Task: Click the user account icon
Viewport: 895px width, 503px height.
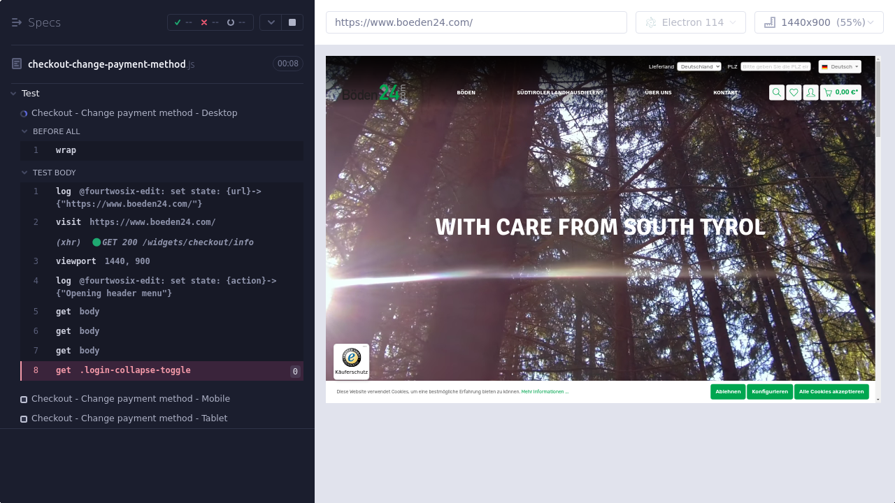Action: 810,92
